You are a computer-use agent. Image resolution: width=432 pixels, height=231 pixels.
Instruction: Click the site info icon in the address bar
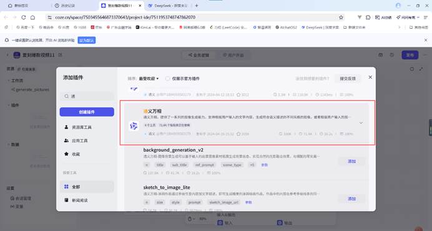click(49, 17)
